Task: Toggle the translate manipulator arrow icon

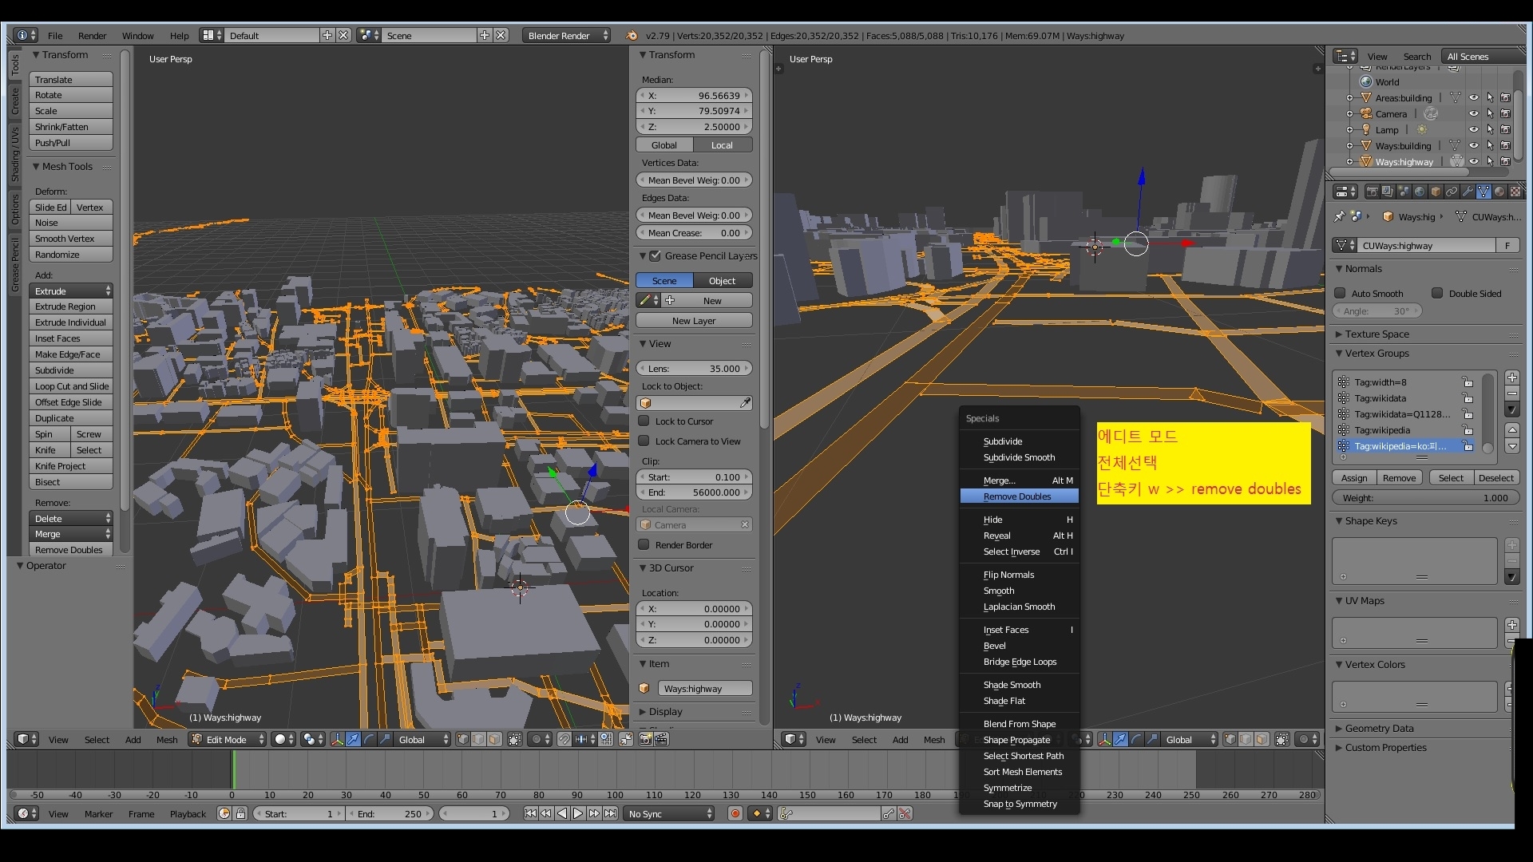Action: point(353,739)
